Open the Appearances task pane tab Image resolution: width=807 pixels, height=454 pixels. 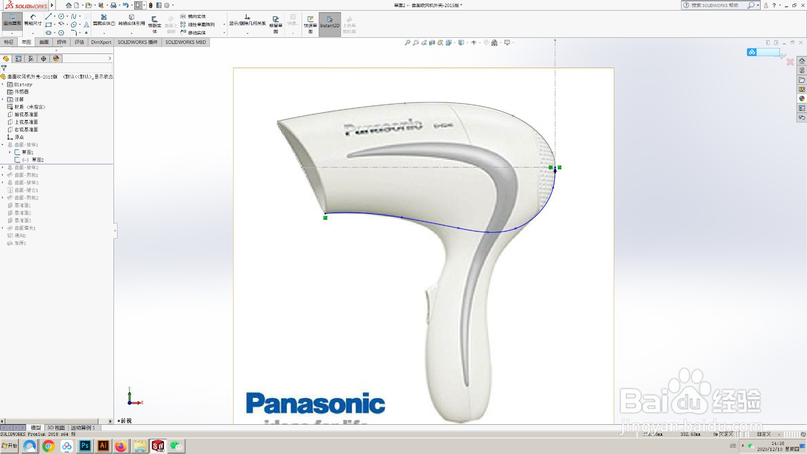[x=801, y=99]
